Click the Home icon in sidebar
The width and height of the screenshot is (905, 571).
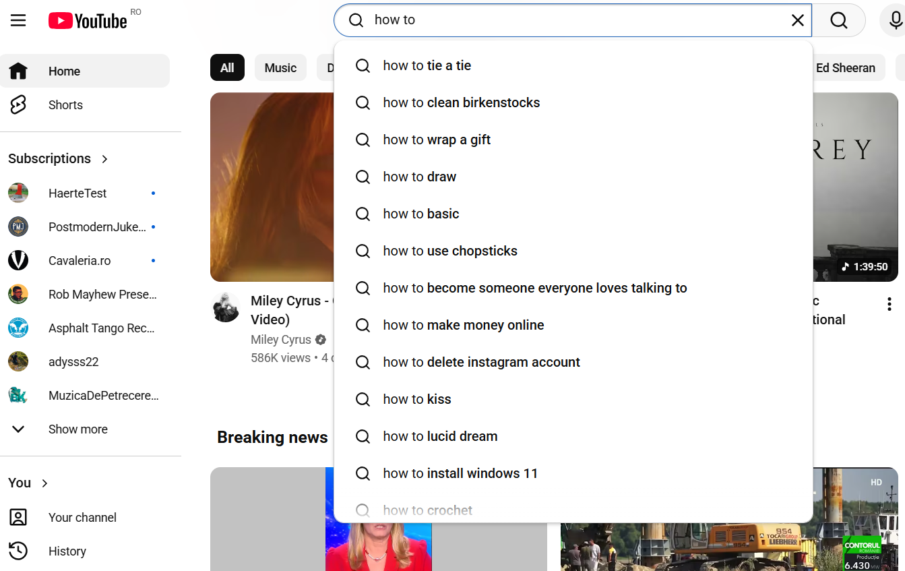tap(18, 71)
